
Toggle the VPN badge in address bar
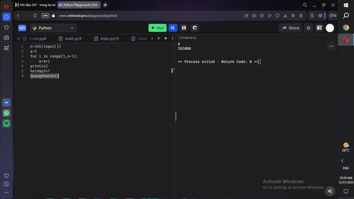(45, 16)
